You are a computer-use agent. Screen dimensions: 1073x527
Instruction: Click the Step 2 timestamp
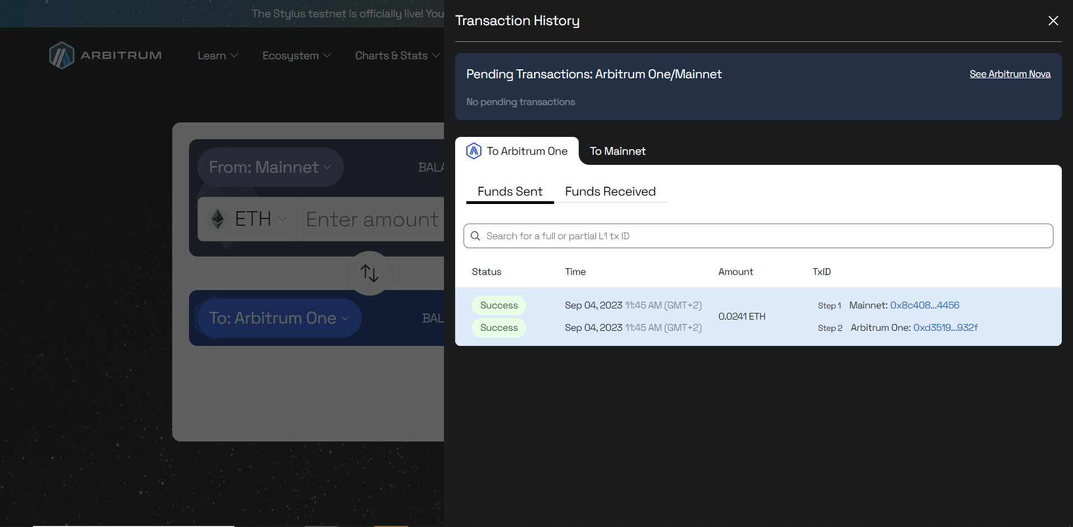point(633,327)
